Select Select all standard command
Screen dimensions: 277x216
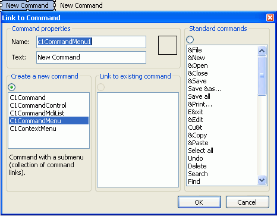pyautogui.click(x=222, y=151)
